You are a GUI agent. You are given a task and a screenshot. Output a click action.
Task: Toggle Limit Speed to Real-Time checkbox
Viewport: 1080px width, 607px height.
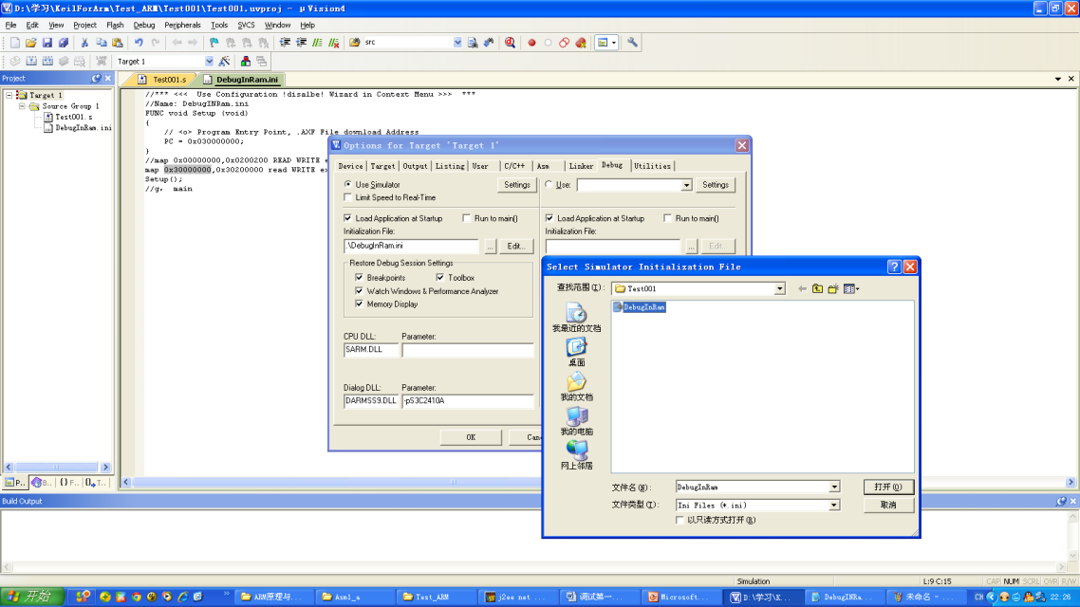348,197
